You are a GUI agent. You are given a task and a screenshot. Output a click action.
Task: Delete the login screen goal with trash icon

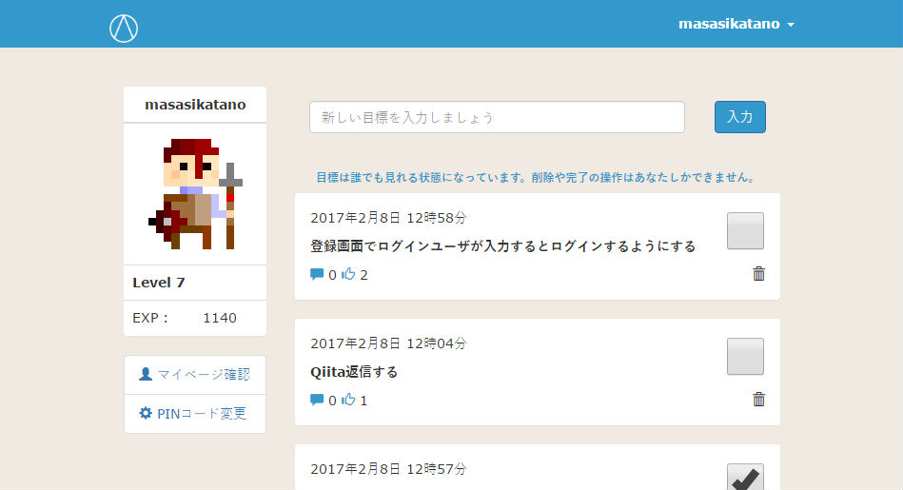point(758,274)
